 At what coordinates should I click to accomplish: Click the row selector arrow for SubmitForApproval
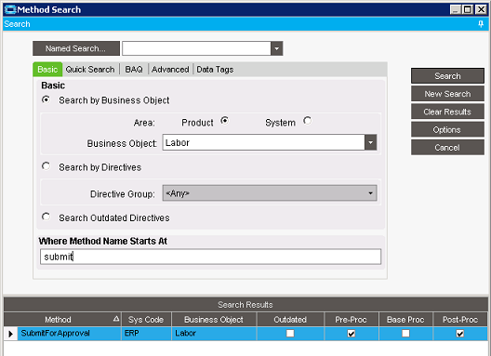(x=10, y=334)
